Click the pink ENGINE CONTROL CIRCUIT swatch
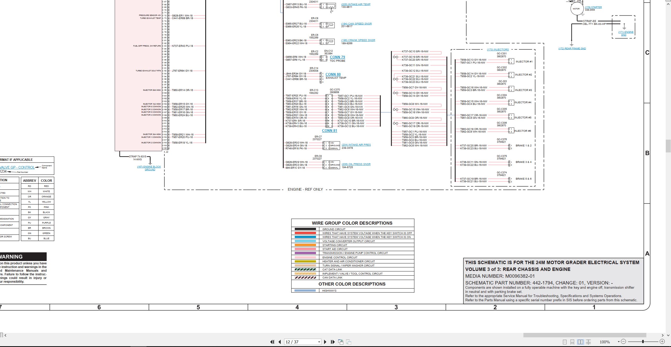This screenshot has height=347, width=671. click(305, 257)
